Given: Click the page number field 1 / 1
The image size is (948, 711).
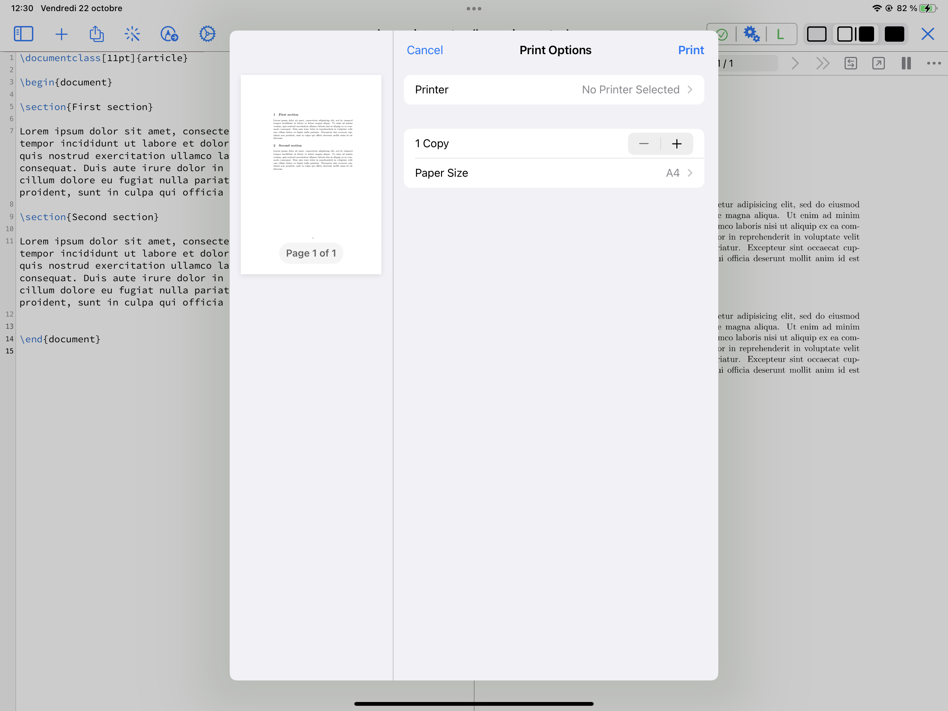Looking at the screenshot, I should [x=748, y=64].
